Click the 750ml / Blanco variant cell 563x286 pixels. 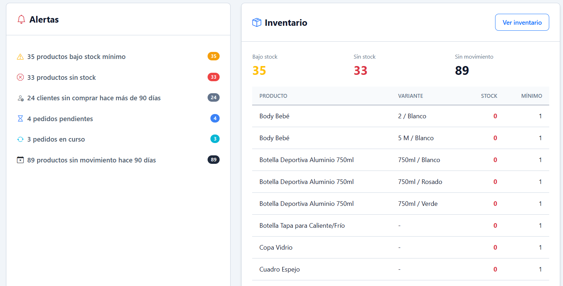[419, 160]
